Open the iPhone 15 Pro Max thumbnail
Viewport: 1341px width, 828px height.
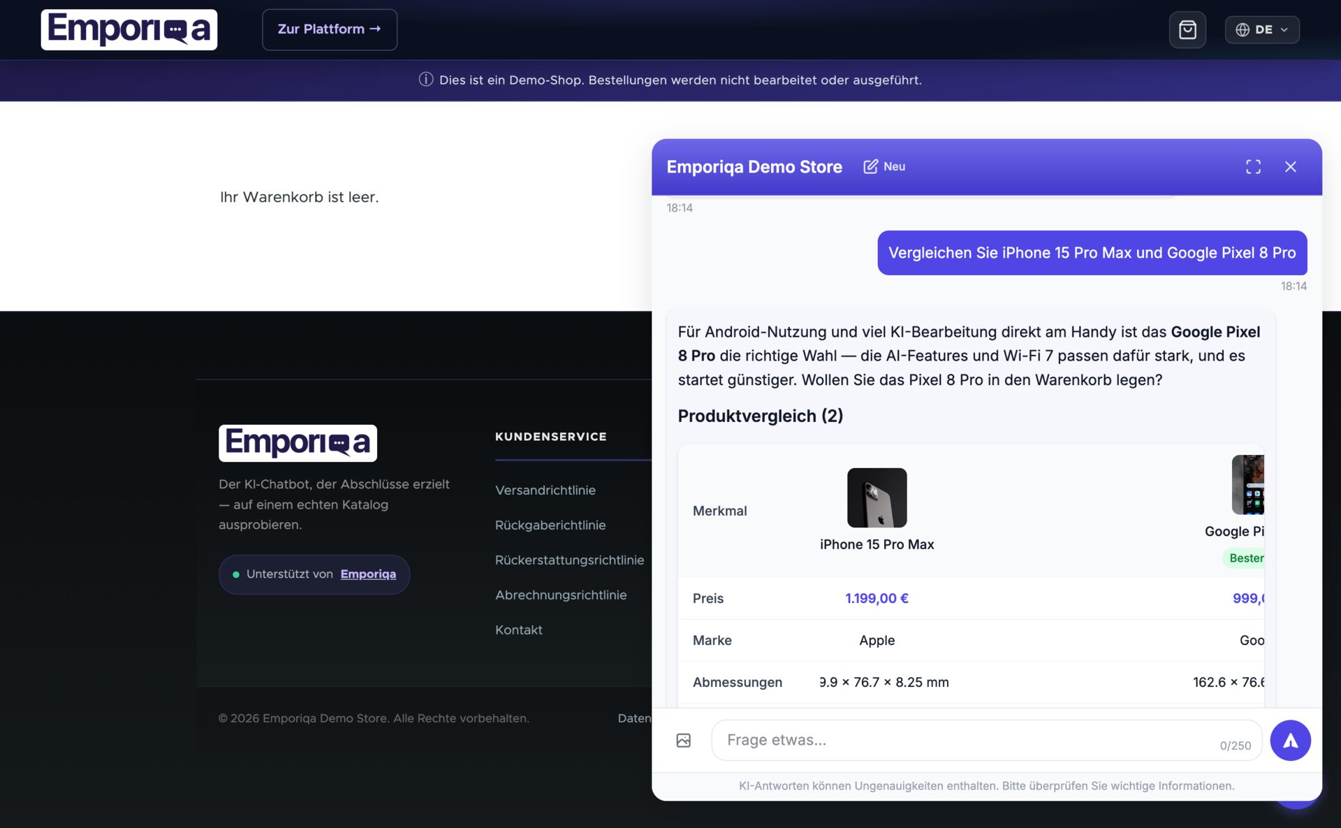click(x=877, y=497)
